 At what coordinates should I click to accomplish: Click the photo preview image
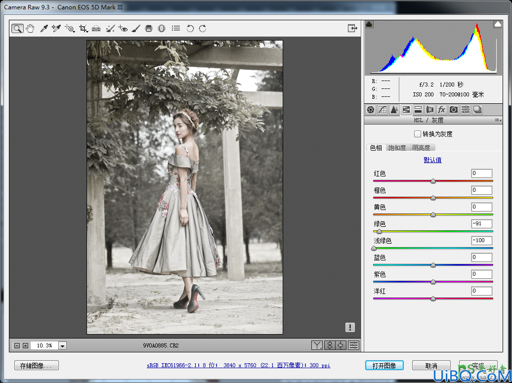click(185, 187)
